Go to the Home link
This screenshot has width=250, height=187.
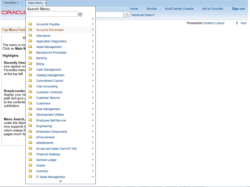coord(134,9)
